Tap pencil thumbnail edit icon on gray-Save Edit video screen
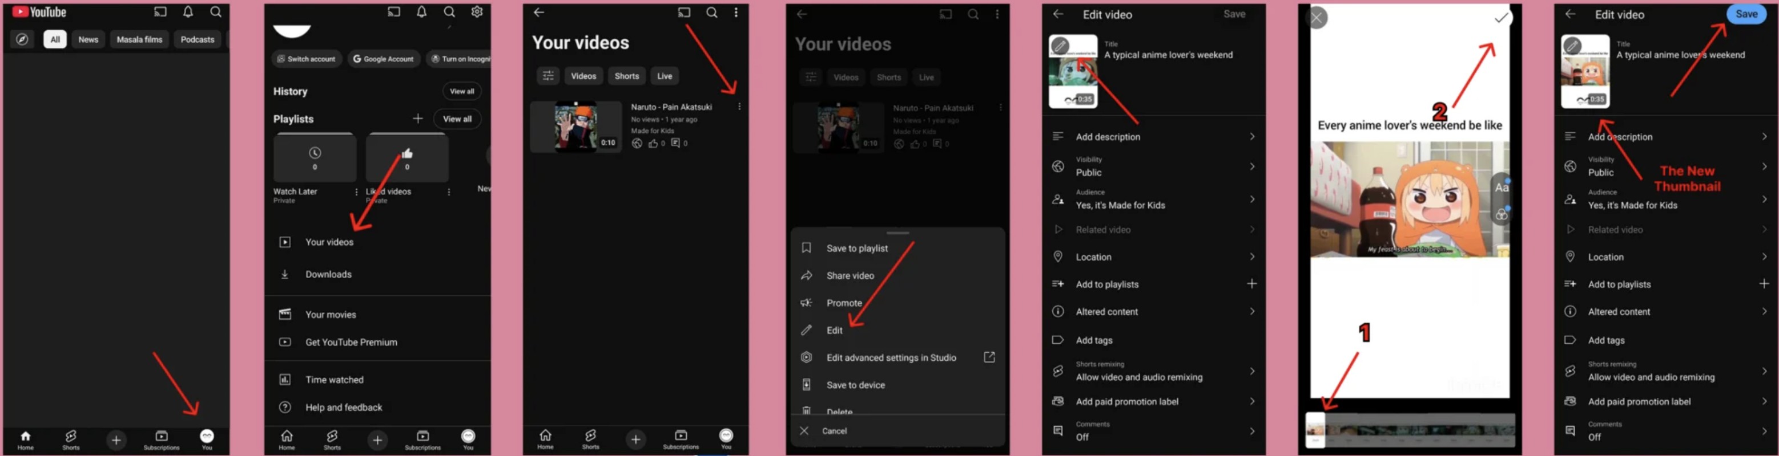This screenshot has width=1779, height=456. tap(1060, 46)
